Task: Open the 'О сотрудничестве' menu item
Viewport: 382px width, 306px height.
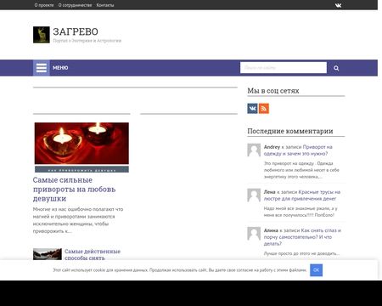Action: [x=75, y=5]
